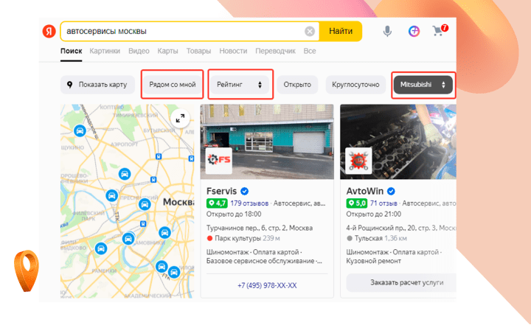Switch to the Новости tab

[233, 51]
